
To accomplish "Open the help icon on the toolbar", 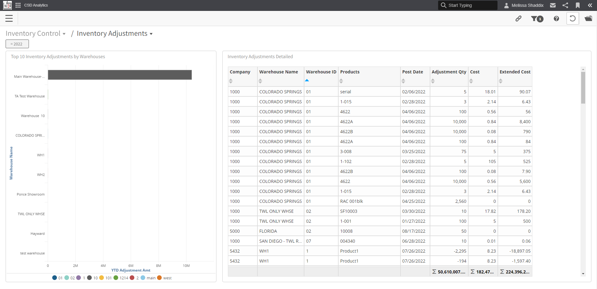I will [556, 18].
